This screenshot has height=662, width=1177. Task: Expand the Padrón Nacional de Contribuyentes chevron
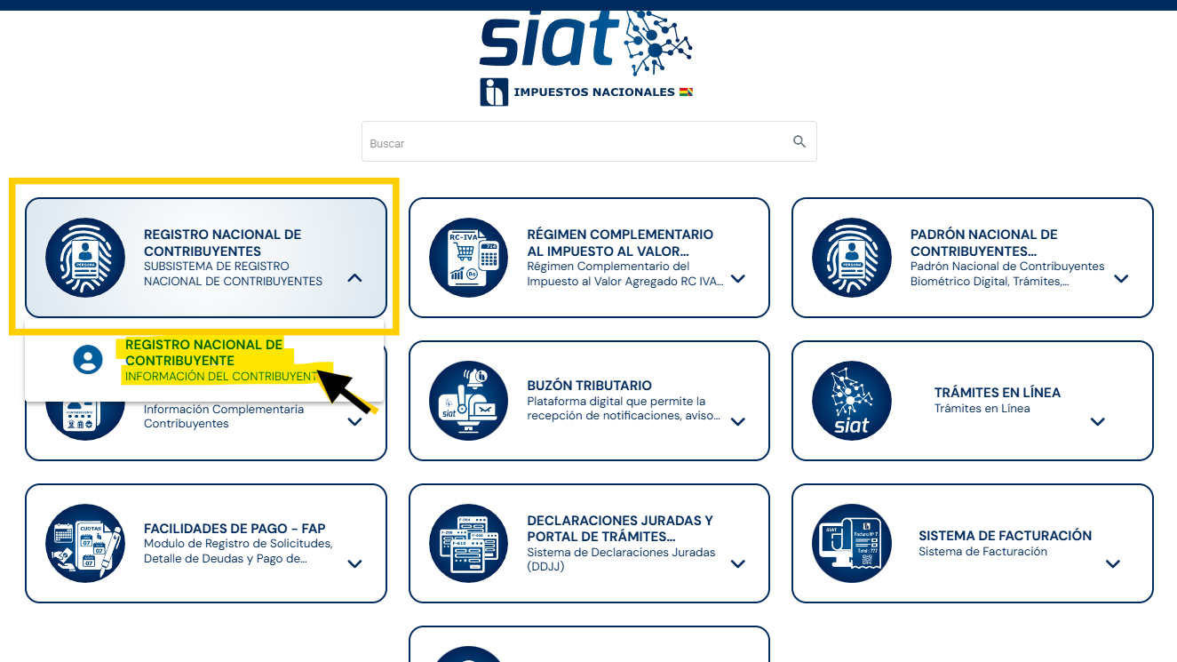pos(1121,278)
